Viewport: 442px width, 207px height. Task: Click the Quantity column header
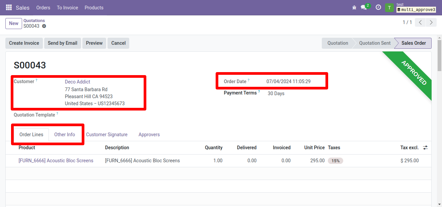214,148
